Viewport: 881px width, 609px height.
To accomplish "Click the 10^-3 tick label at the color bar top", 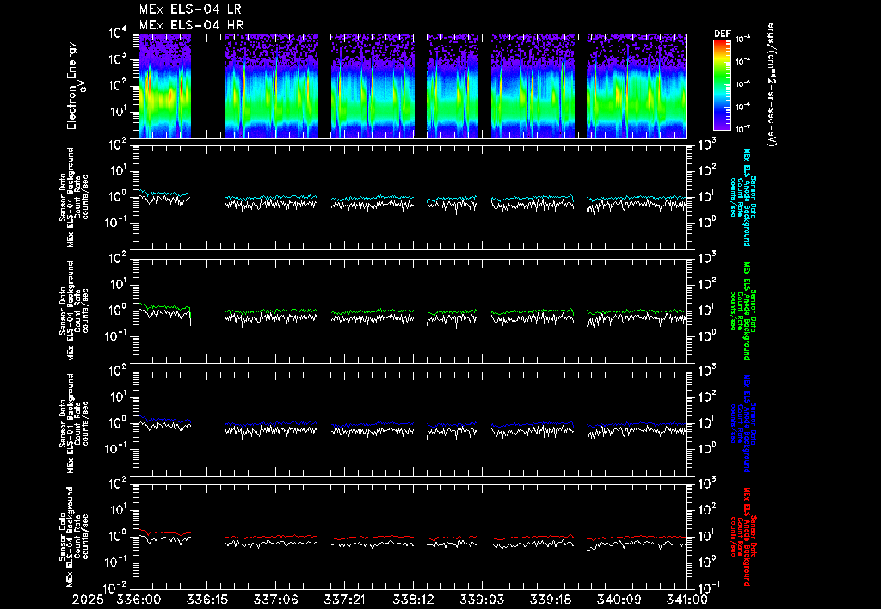I will (x=743, y=39).
